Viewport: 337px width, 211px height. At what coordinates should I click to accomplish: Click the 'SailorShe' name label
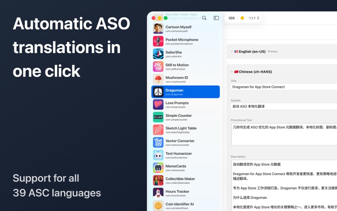pos(174,52)
